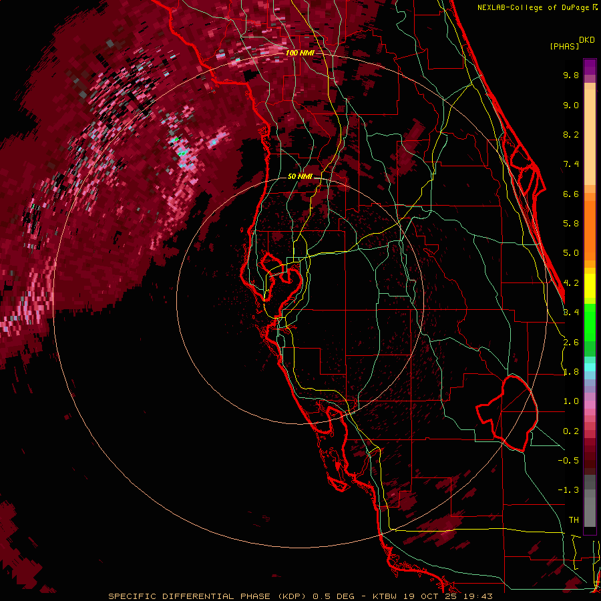Click the 9.0 value on the color scale
Viewport: 601px width, 601px height.
pos(571,105)
